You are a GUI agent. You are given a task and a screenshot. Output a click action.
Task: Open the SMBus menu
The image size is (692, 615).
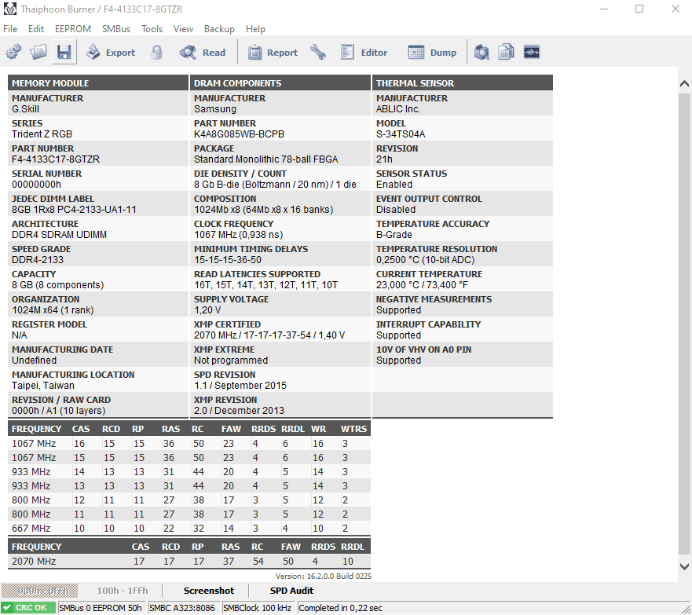point(116,29)
